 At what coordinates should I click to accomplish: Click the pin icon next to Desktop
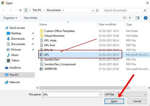pyautogui.click(x=33, y=33)
